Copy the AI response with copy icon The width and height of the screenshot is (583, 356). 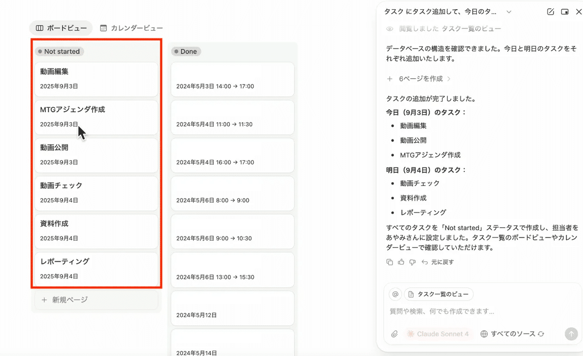390,262
